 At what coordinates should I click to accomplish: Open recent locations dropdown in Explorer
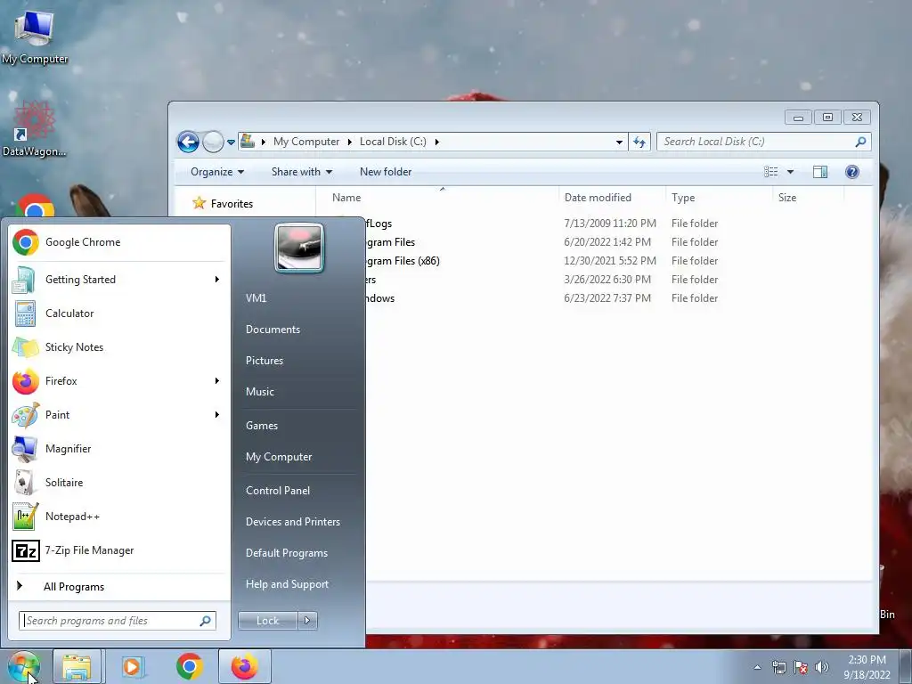point(231,142)
